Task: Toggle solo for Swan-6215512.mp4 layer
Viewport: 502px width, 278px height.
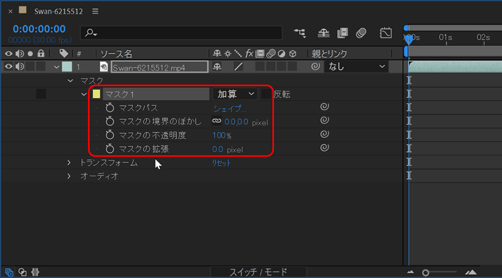Action: point(30,66)
